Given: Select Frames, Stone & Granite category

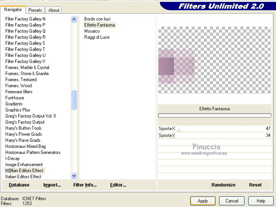Looking at the screenshot, I should [x=27, y=74].
